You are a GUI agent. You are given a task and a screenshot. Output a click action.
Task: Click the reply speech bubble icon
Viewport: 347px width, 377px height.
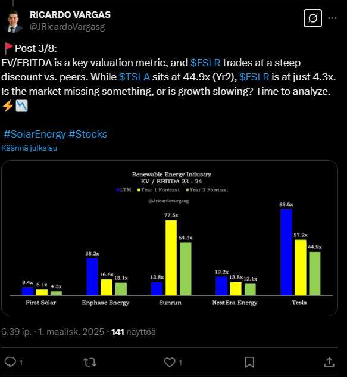pyautogui.click(x=10, y=362)
